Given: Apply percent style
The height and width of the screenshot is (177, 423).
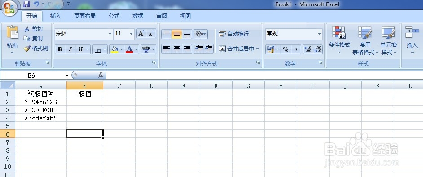Looking at the screenshot, I should coord(286,49).
